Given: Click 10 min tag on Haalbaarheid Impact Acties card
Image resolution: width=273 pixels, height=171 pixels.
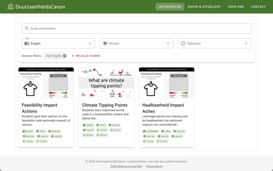Looking at the screenshot, I should (148, 141).
